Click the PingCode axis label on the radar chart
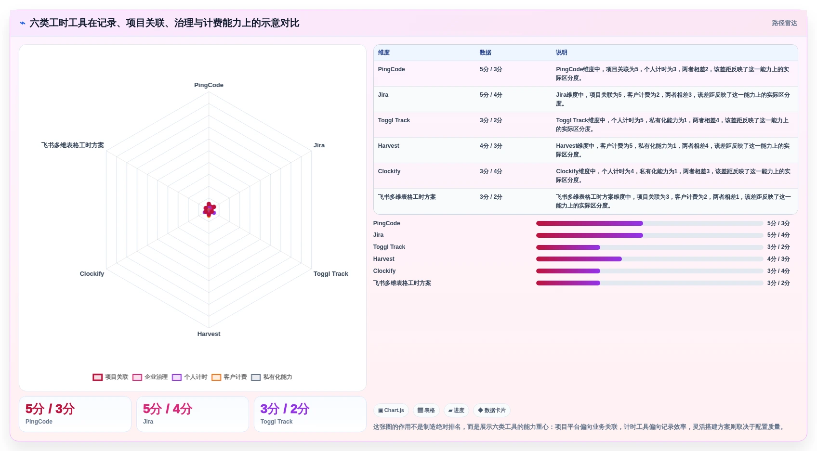This screenshot has width=817, height=451. click(209, 85)
